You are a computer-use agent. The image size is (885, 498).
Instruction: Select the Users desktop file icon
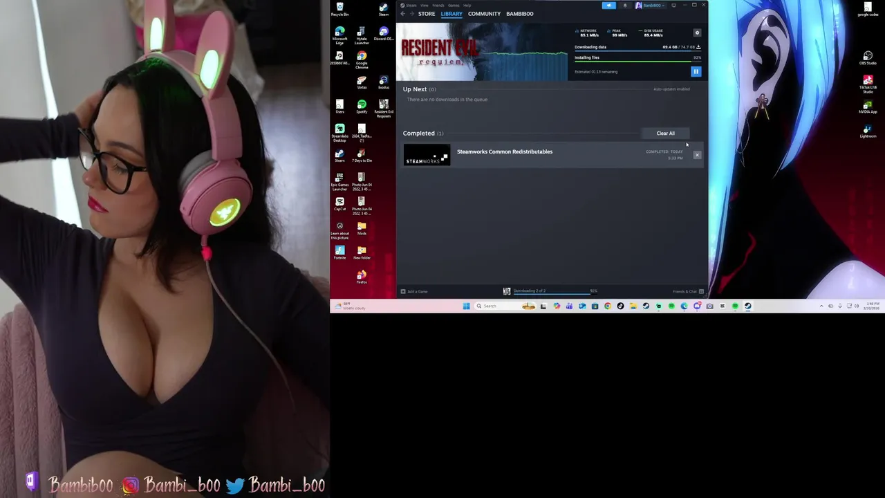339,107
